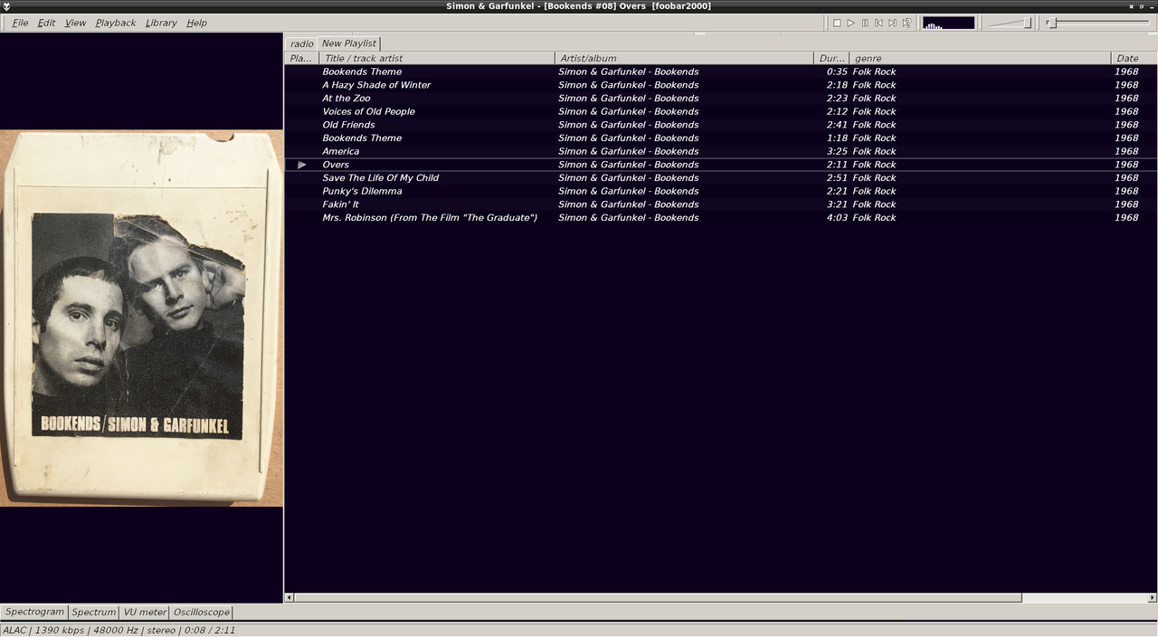This screenshot has width=1158, height=637.
Task: Click the 1968 date in the Fakin' It row
Action: 1126,204
